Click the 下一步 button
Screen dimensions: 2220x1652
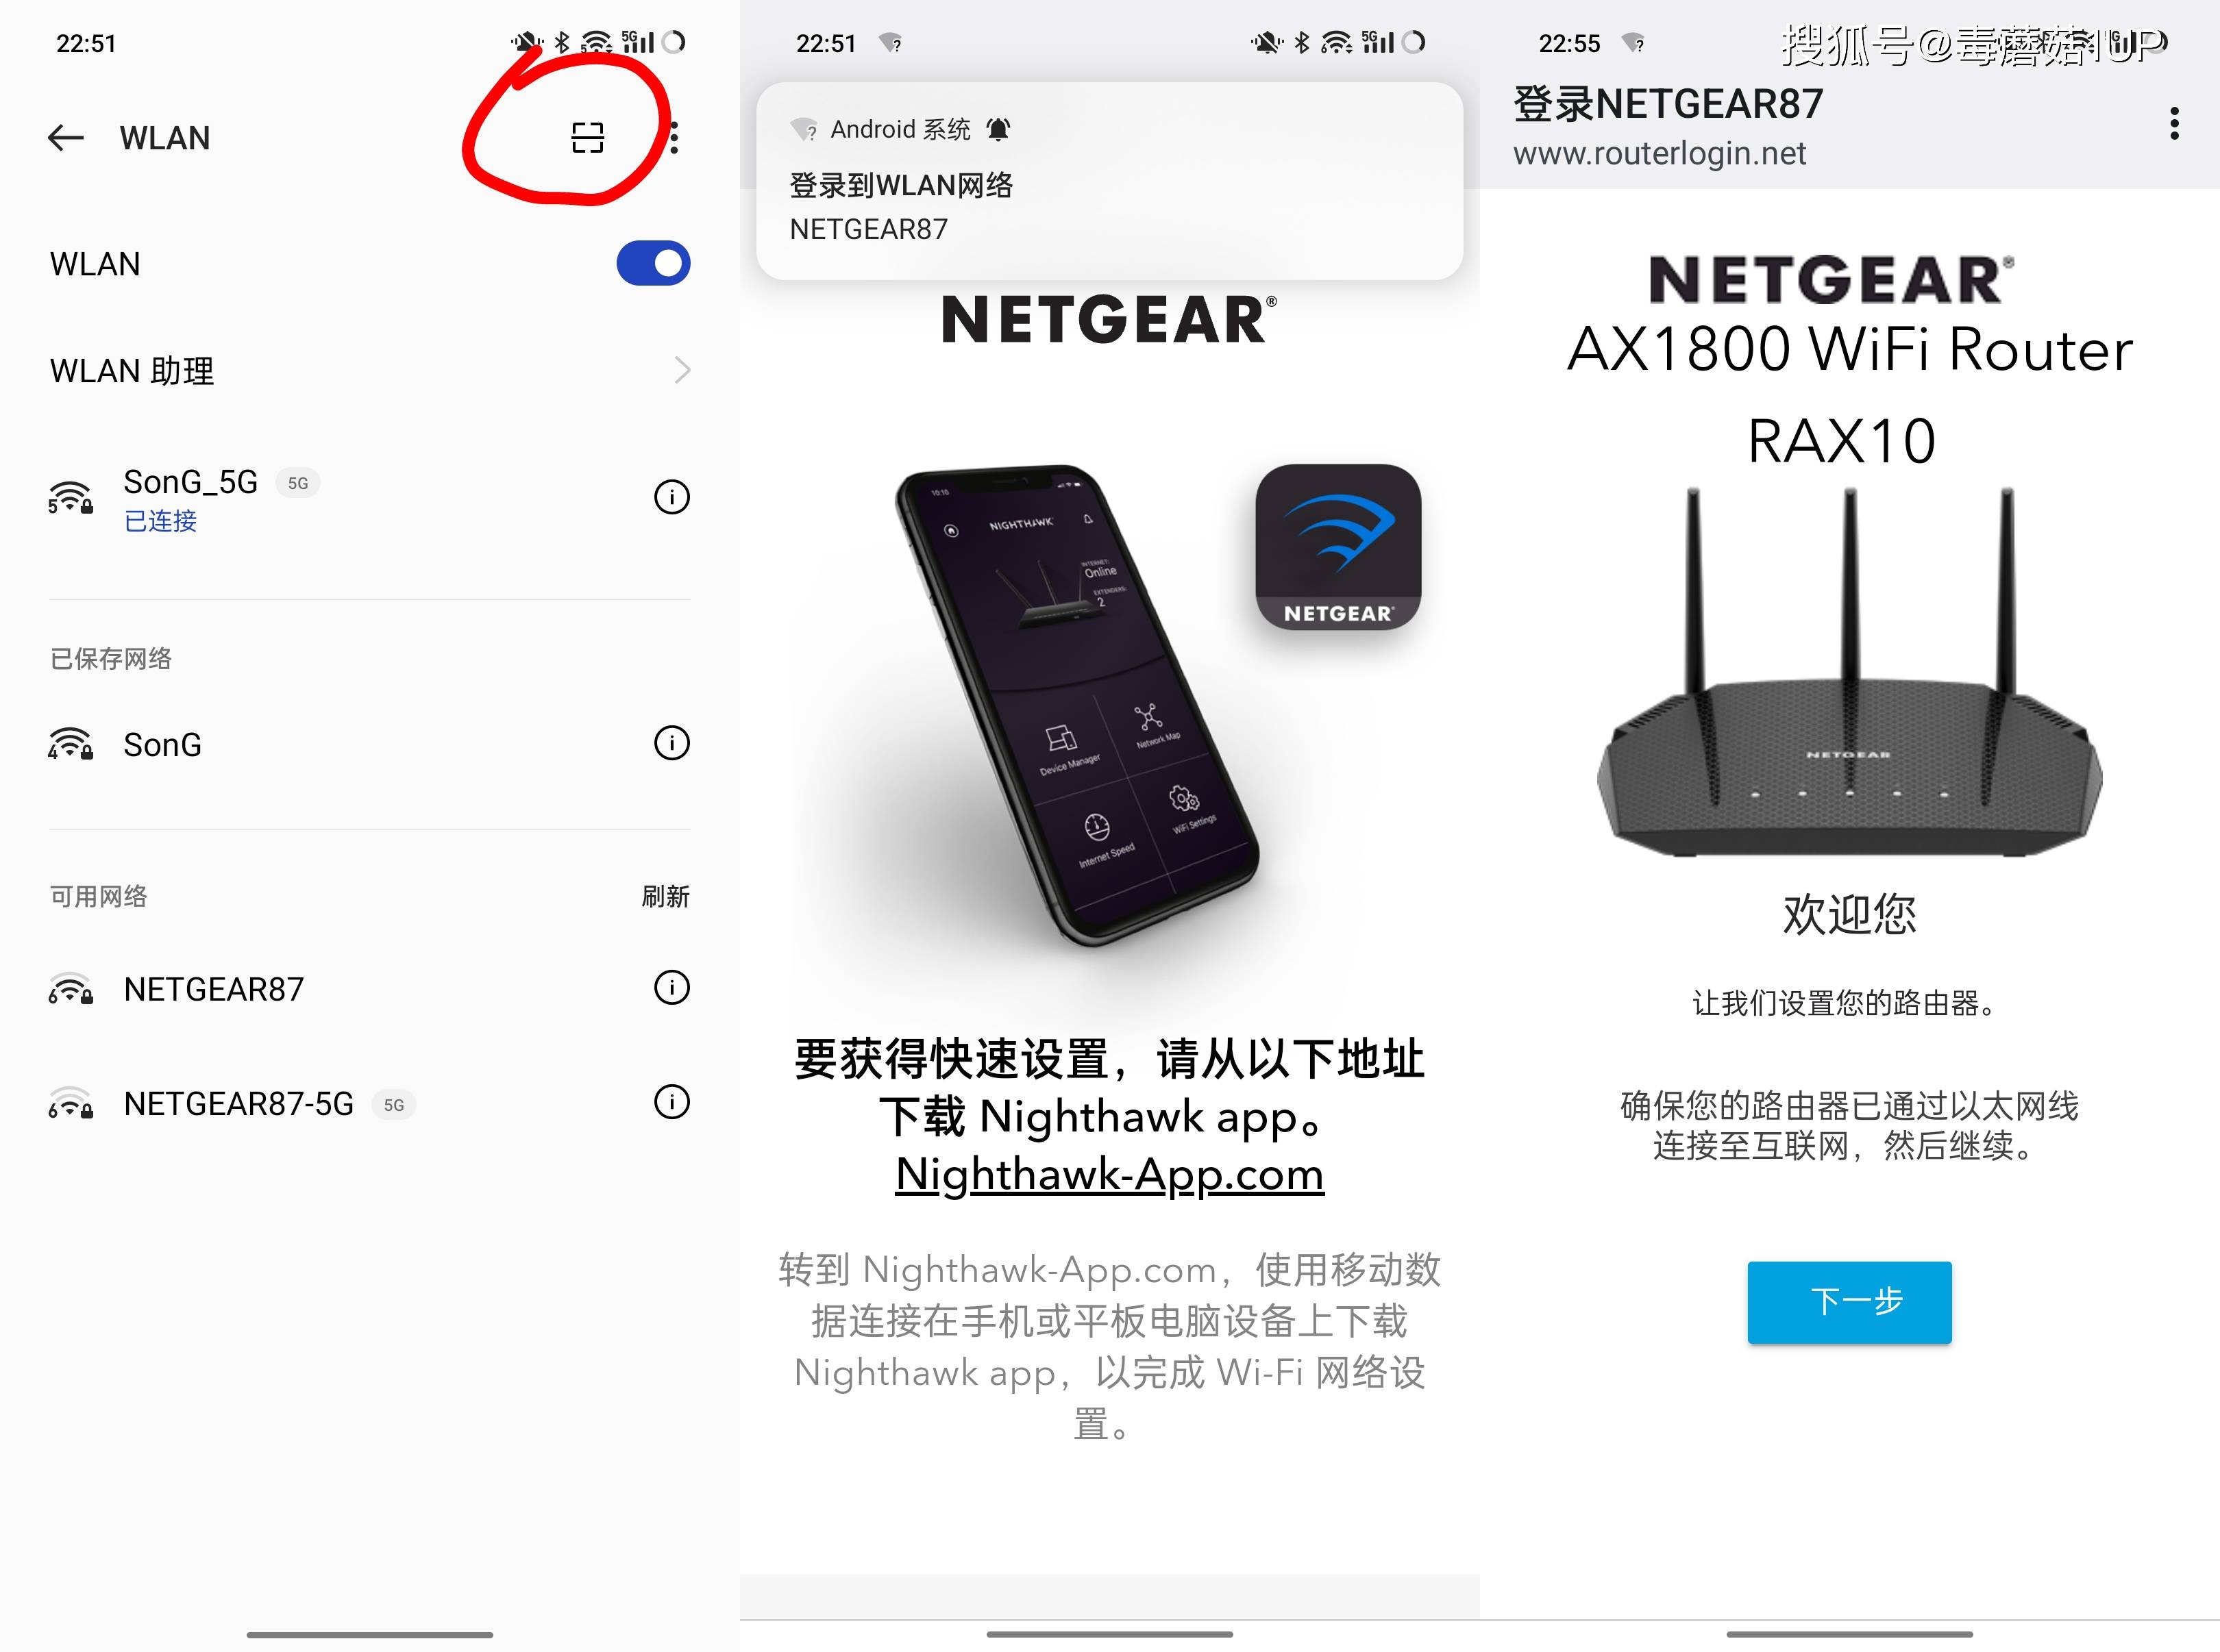[x=1849, y=1302]
